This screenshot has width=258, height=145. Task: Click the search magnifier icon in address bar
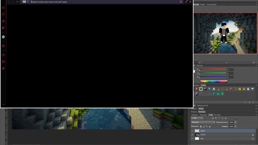[28, 2]
